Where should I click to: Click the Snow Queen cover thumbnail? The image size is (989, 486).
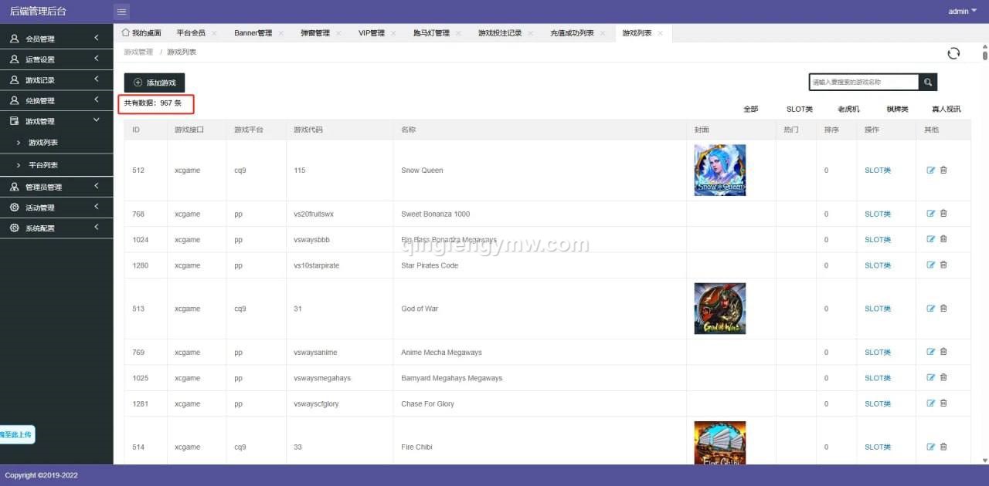click(x=719, y=170)
